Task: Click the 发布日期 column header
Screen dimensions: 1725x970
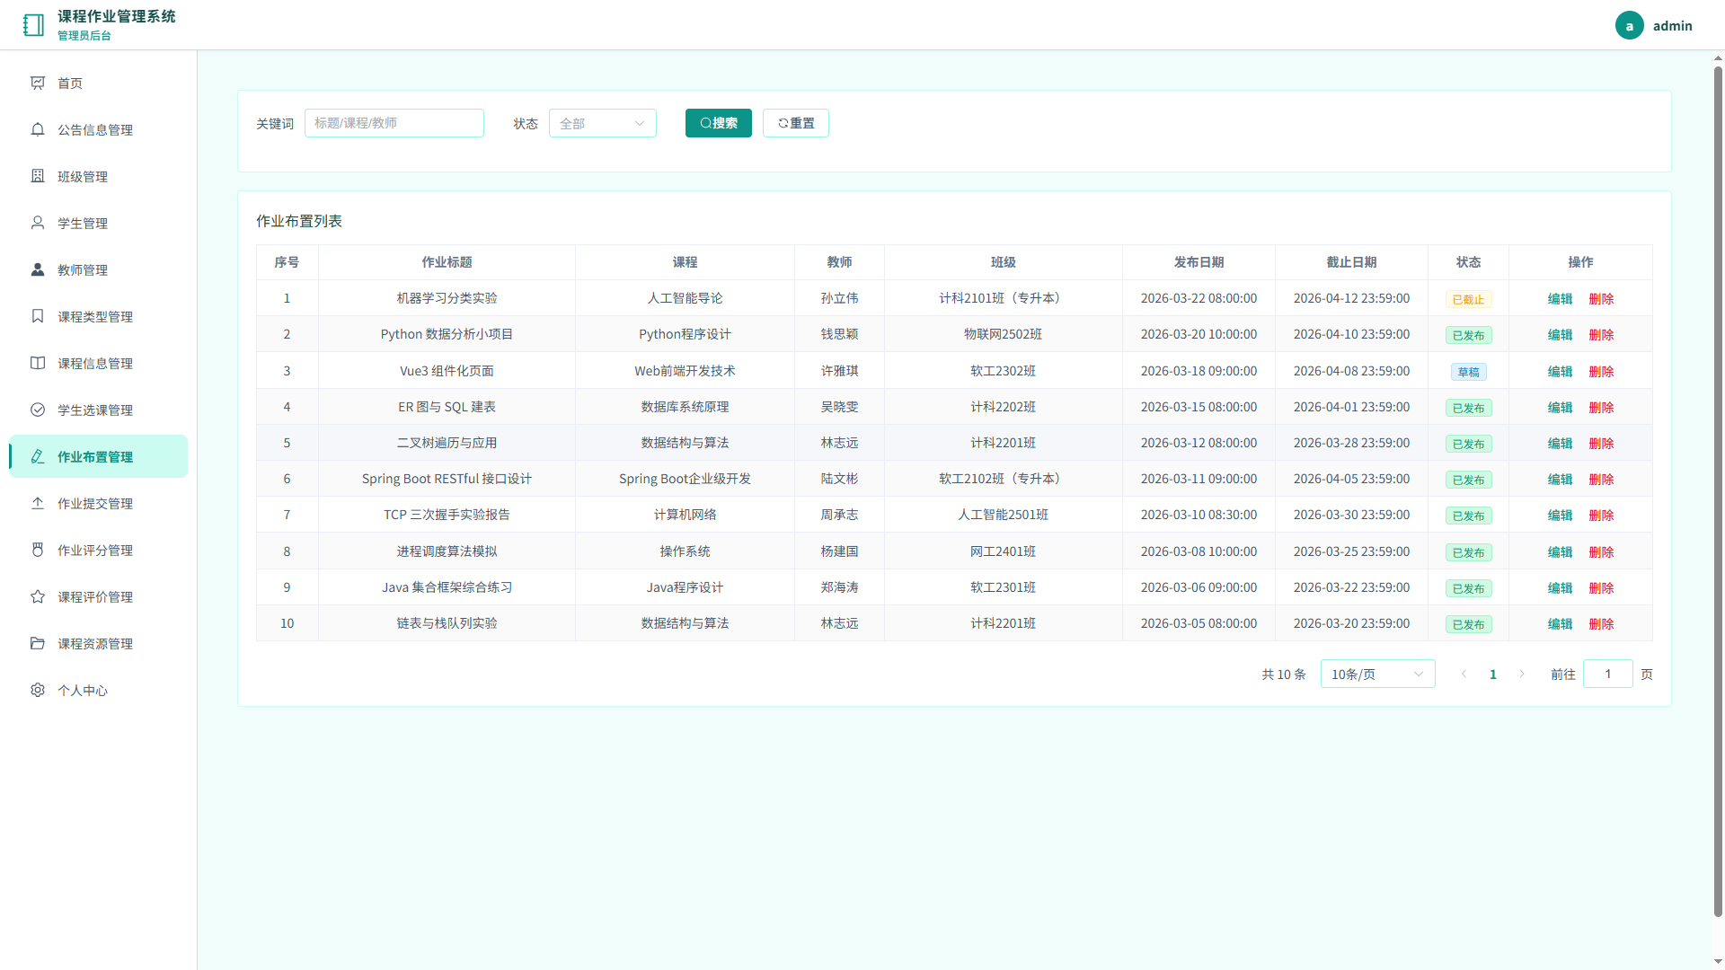Action: pyautogui.click(x=1199, y=262)
